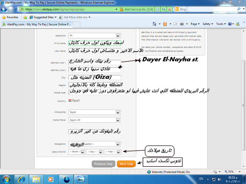Screen dimensions: 246x184
Task: Open the Windows Start menu
Action: (7, 179)
